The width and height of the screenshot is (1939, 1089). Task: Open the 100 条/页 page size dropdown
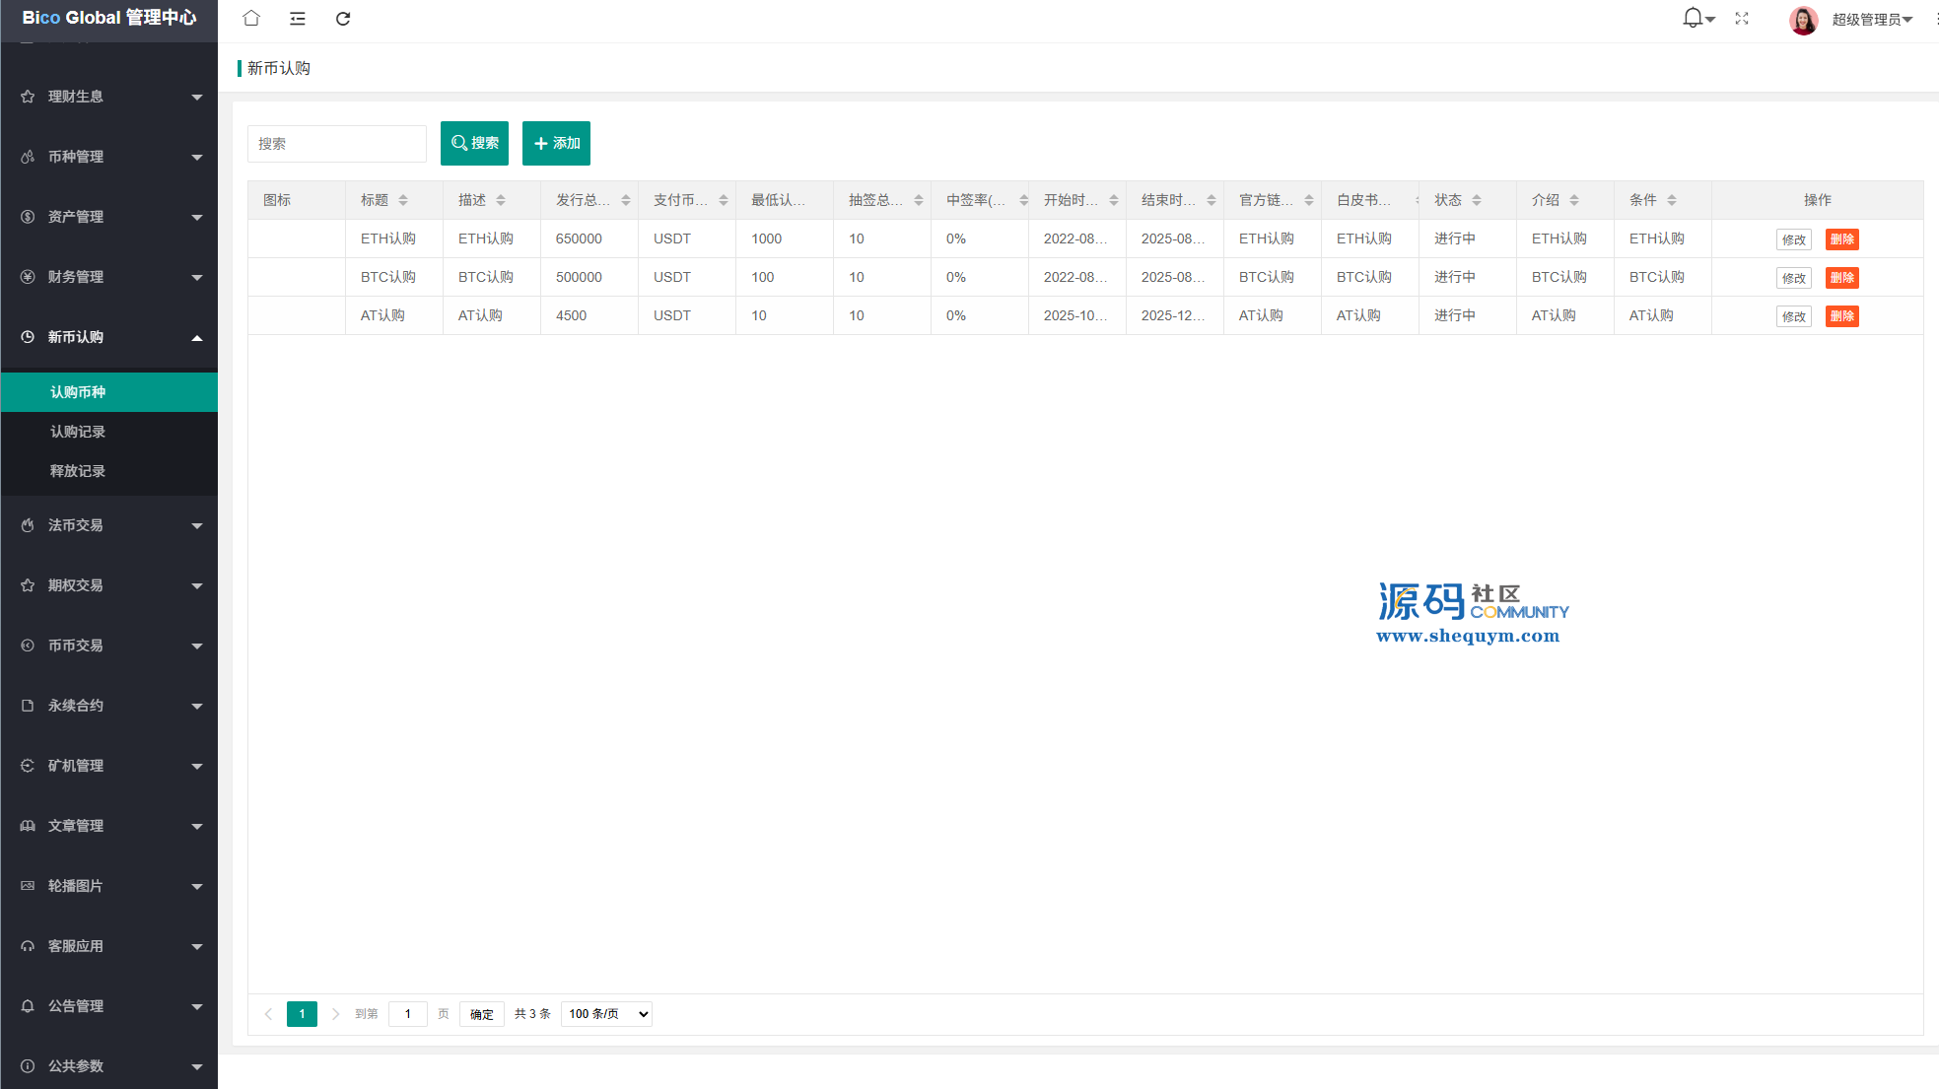coord(606,1014)
